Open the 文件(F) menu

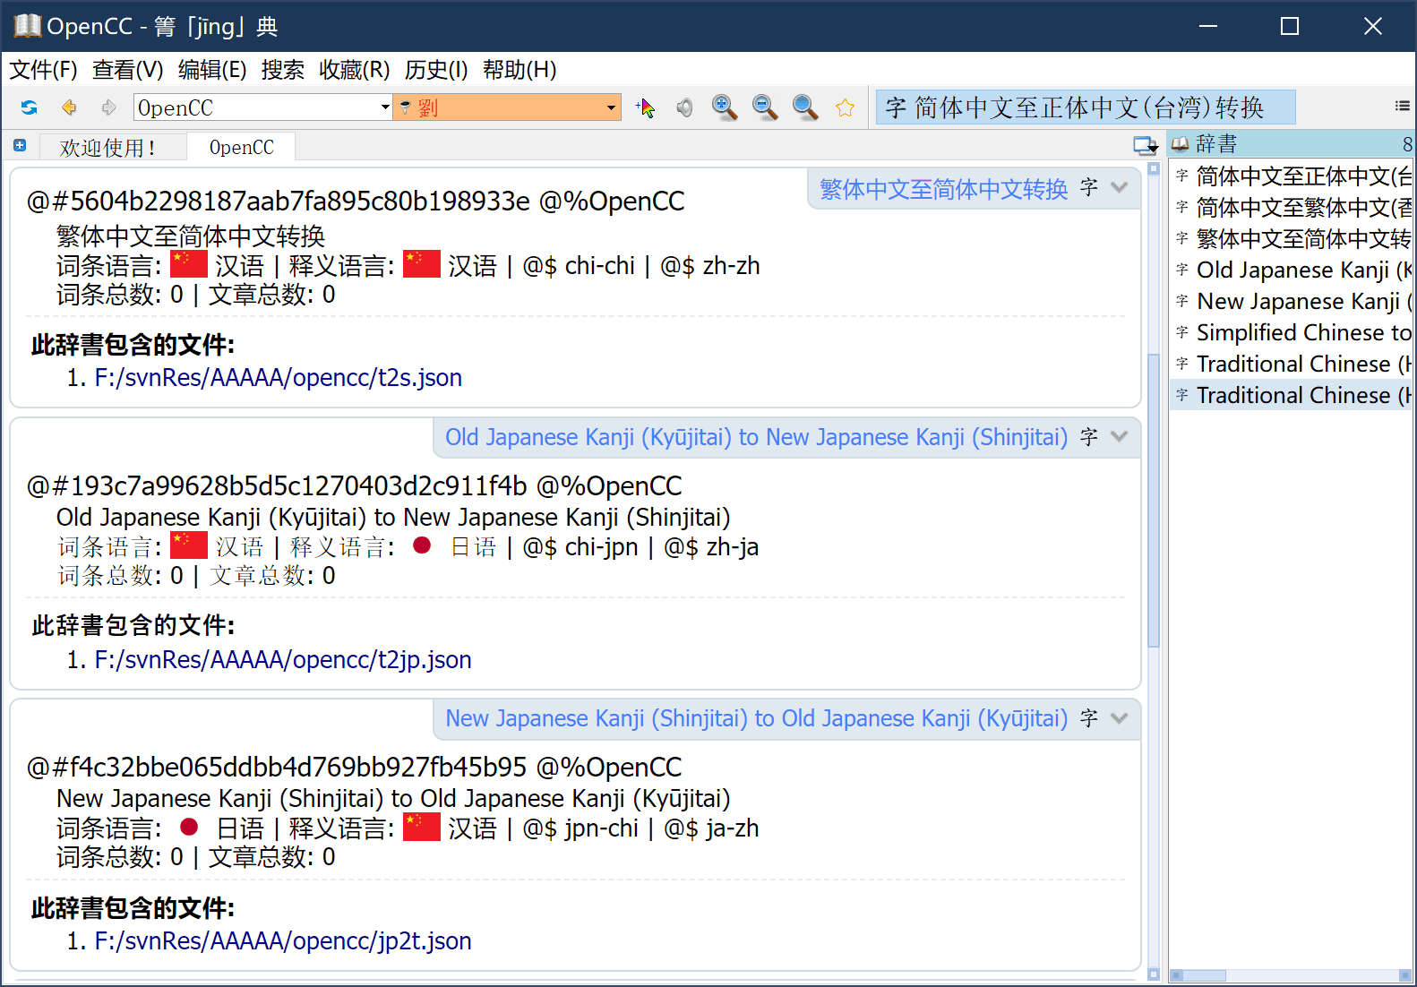tap(43, 70)
